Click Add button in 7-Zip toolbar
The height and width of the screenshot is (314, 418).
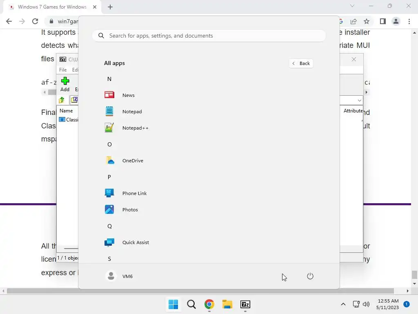click(x=65, y=84)
